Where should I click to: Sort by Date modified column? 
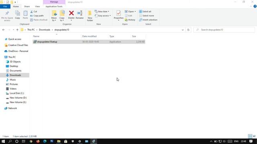[x=89, y=36]
